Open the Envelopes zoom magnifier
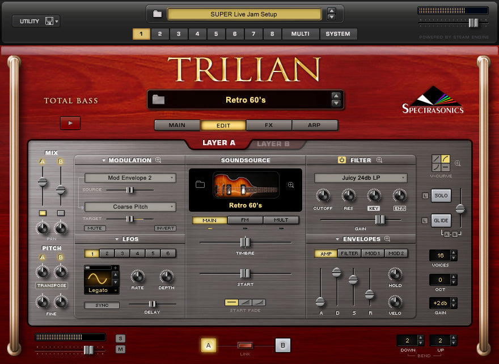 coord(388,239)
